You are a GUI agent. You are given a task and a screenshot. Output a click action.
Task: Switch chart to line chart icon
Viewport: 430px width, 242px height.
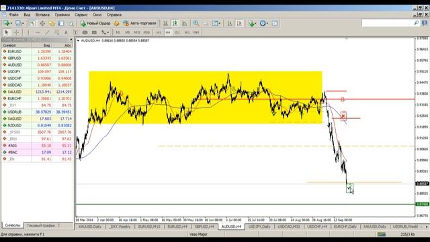tap(185, 24)
